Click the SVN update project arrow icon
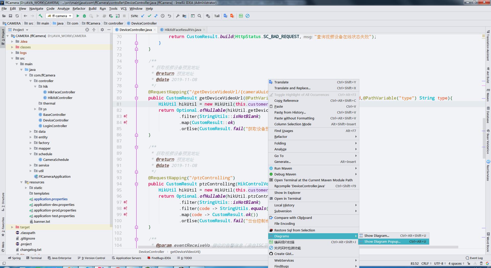Viewport: 491px width, 268px height. (x=143, y=16)
